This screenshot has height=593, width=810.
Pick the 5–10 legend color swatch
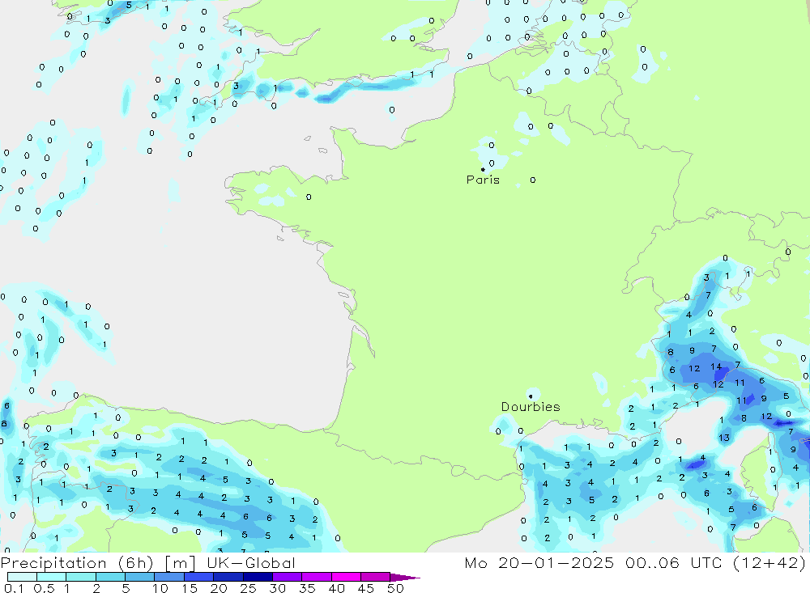tap(140, 577)
